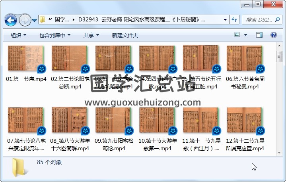Click the scrollbar up arrow
The width and height of the screenshot is (286, 182).
point(279,46)
